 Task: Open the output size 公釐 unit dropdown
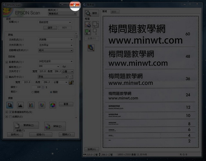[60, 82]
